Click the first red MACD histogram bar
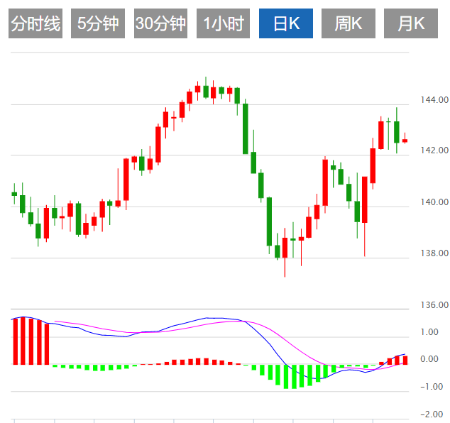Viewport: 450px width, 423px height. [15, 341]
